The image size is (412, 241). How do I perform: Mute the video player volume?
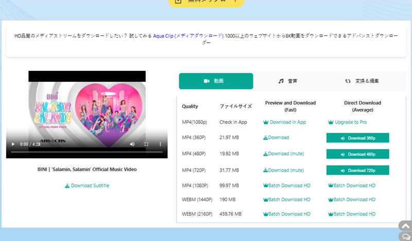pos(132,144)
